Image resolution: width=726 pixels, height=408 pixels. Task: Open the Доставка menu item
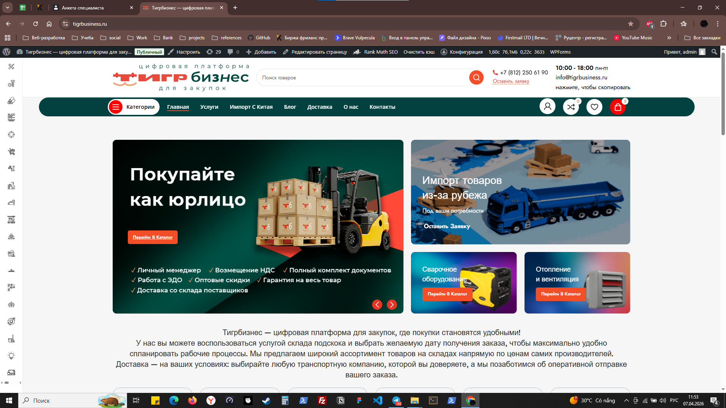pyautogui.click(x=320, y=107)
